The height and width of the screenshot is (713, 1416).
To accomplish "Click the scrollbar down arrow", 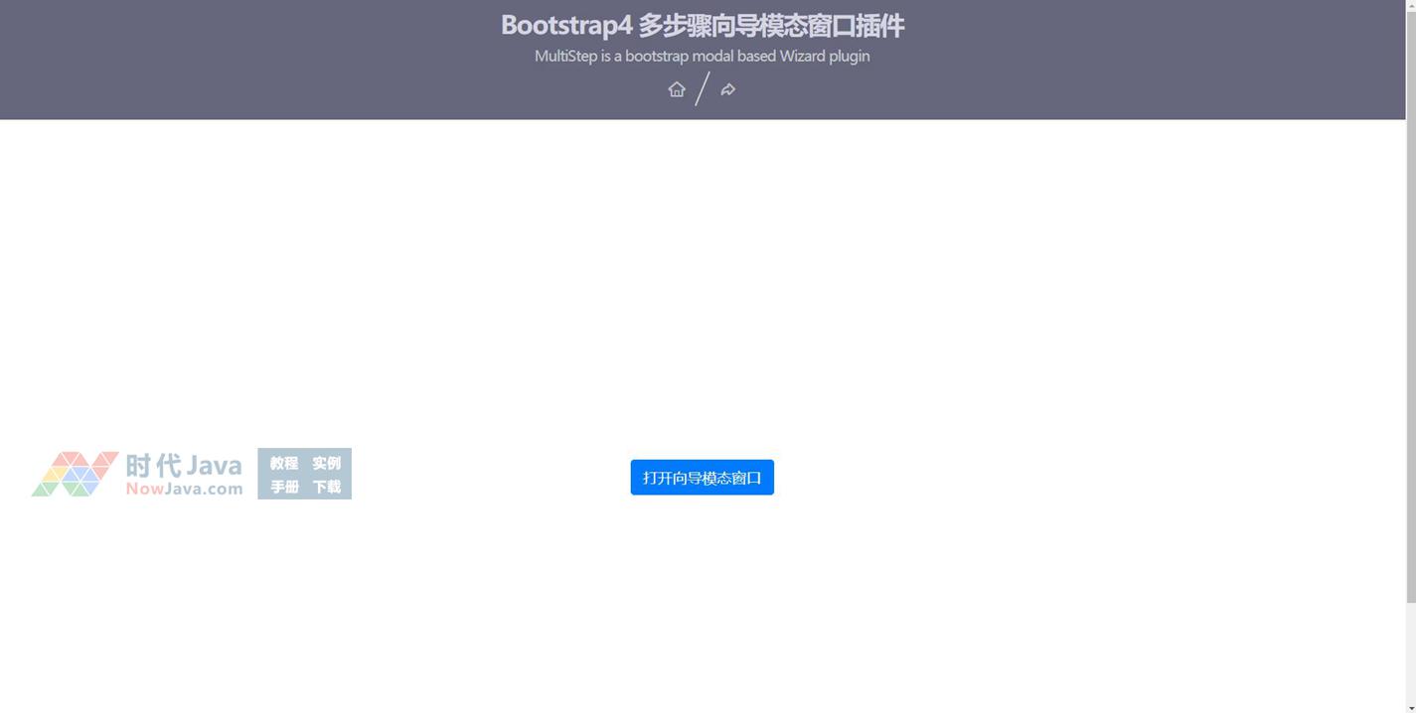I will click(1410, 707).
